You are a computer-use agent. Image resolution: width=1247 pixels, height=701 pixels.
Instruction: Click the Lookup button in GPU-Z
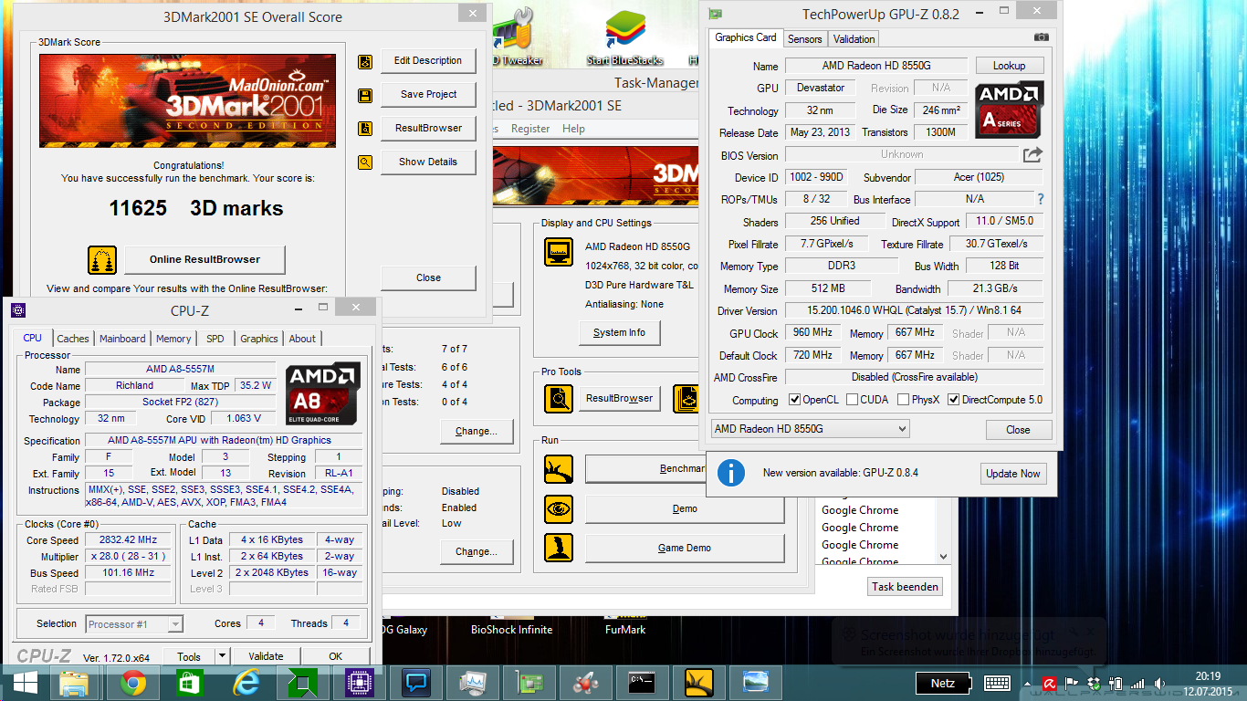1009,66
